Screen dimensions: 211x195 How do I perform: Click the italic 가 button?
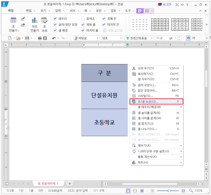194,38
